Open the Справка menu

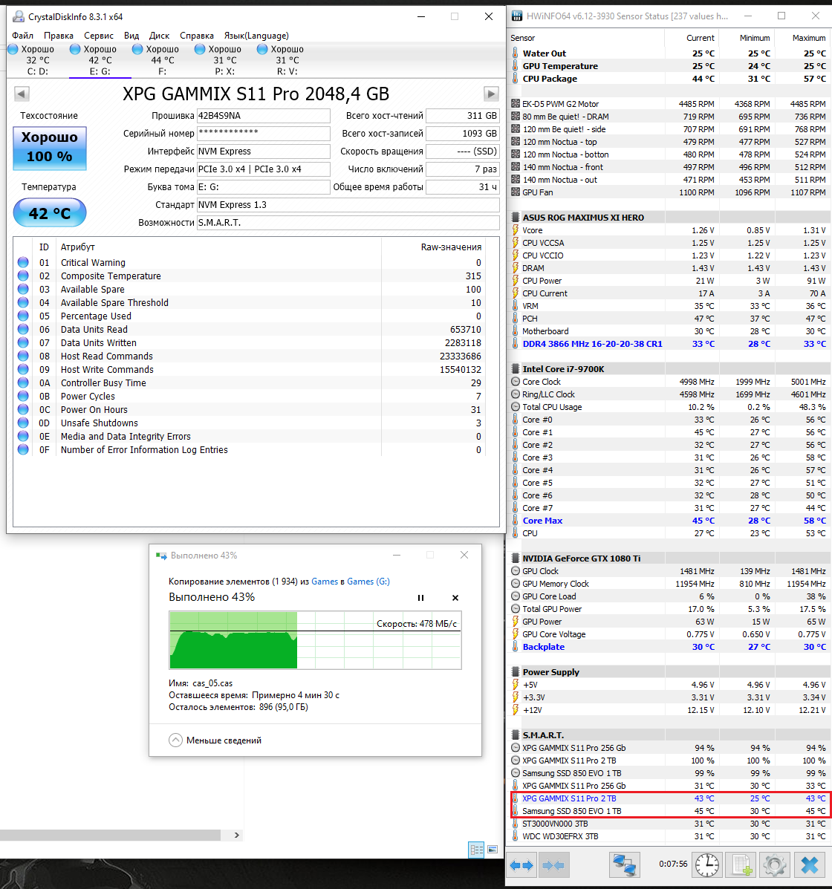197,35
